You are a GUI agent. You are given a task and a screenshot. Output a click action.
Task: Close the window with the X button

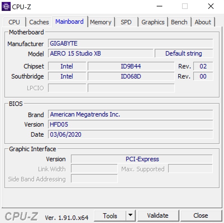(211, 6)
